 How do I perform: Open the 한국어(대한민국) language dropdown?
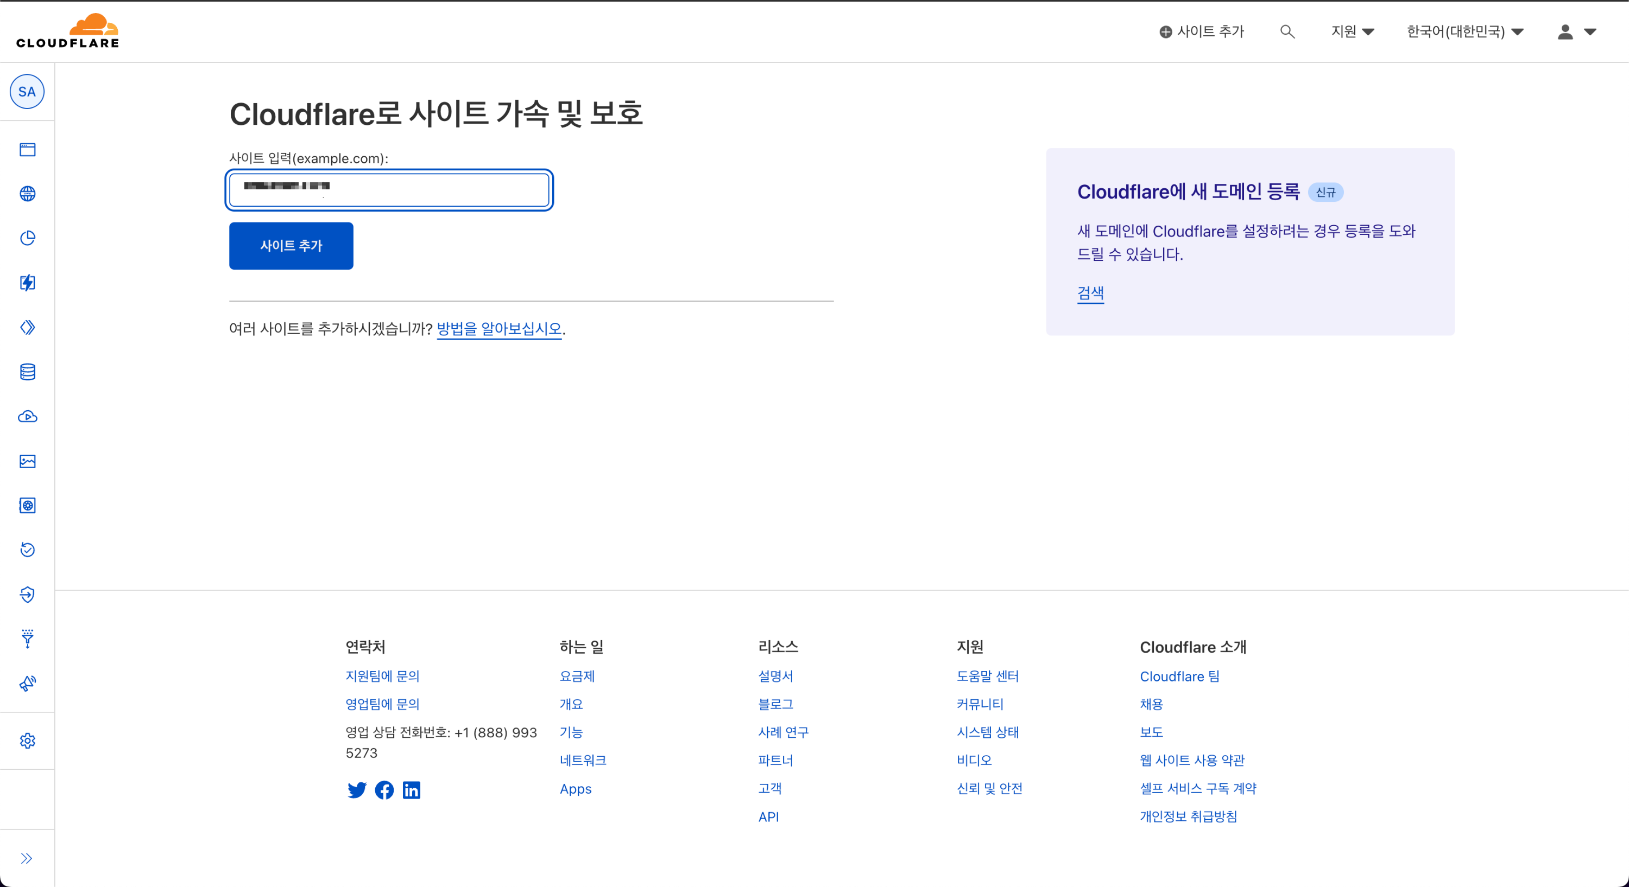click(x=1464, y=31)
